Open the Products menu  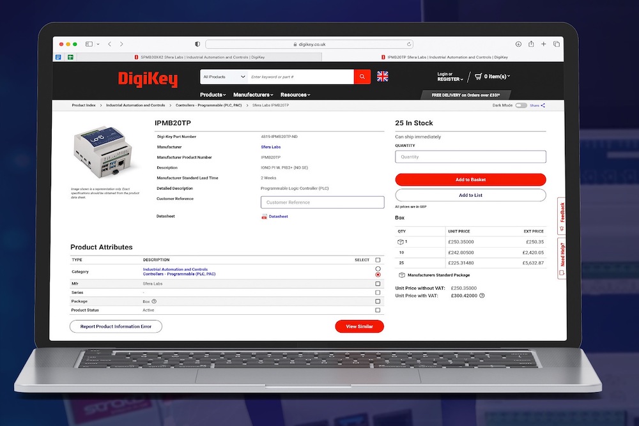213,95
